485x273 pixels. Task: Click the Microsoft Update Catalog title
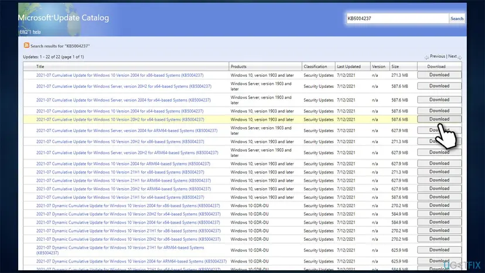click(x=63, y=18)
